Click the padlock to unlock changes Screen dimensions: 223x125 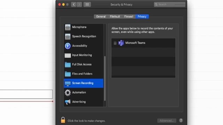point(63,120)
